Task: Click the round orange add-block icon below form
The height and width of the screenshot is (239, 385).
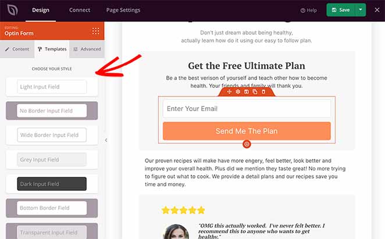Action: pos(247,144)
